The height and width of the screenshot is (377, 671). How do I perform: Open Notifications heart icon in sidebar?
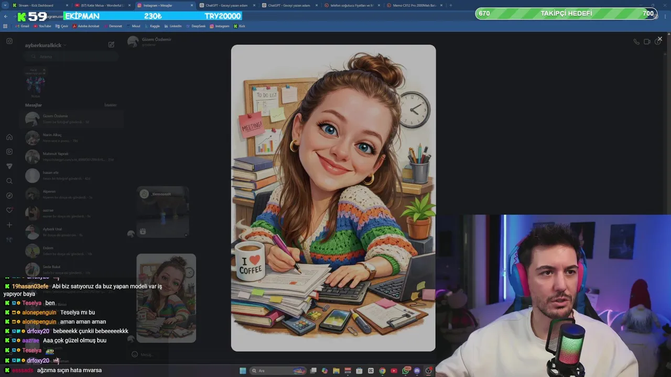pos(9,210)
